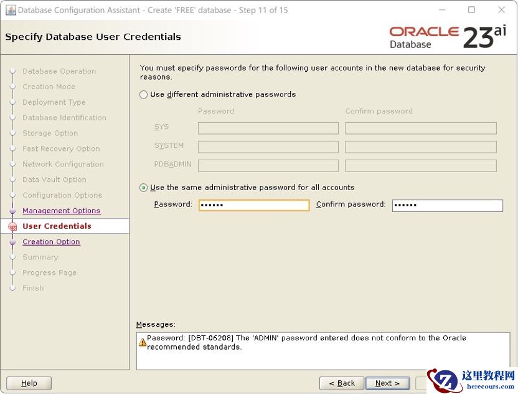Select Use the same administrative password option
The width and height of the screenshot is (518, 394).
click(143, 188)
